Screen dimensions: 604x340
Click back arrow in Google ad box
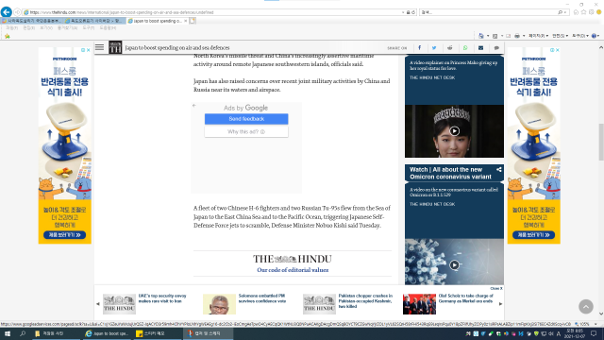coord(194,105)
